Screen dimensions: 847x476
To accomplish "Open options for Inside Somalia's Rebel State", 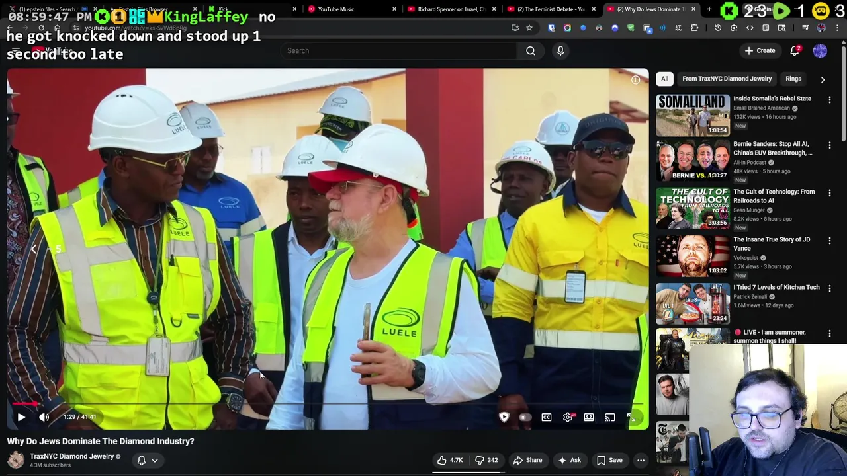I will [x=830, y=99].
